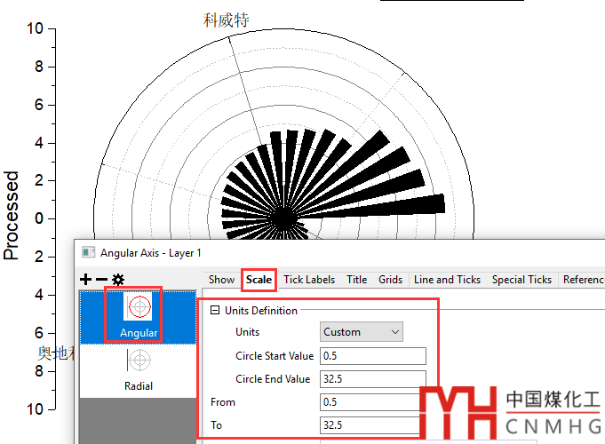
Task: Open the Line and Ticks tab
Action: [x=447, y=280]
